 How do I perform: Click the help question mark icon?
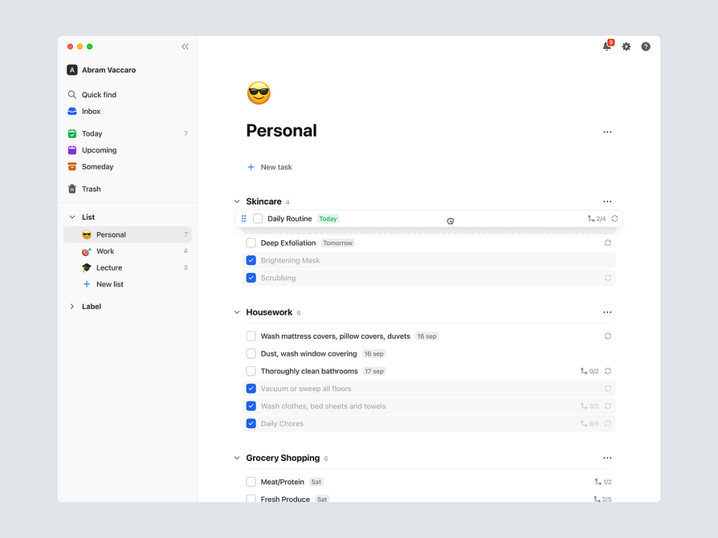pos(646,46)
